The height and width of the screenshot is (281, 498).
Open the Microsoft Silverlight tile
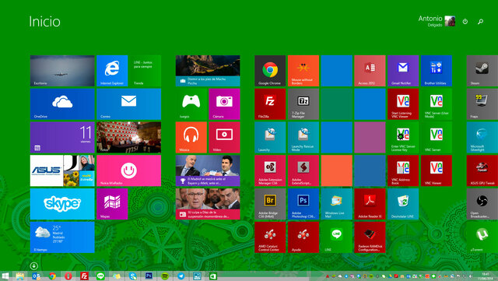click(482, 137)
